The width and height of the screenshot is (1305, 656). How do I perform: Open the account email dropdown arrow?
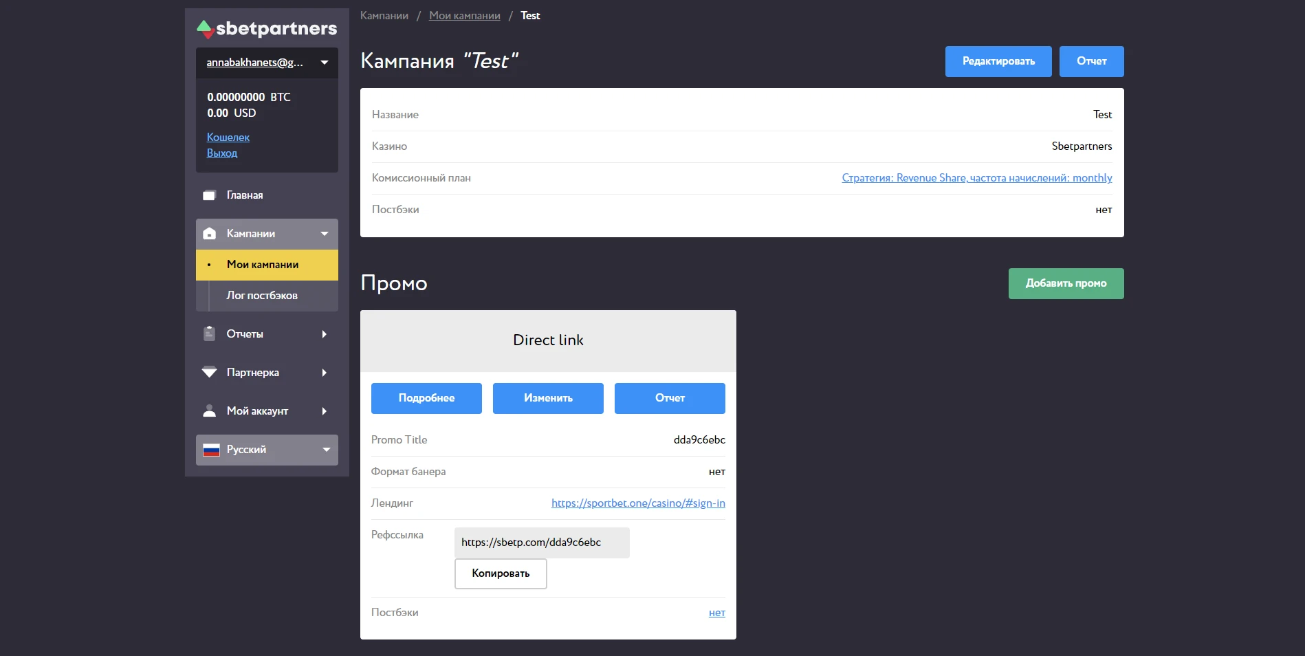point(325,63)
